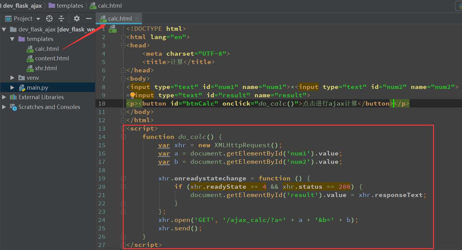462x250 pixels.
Task: Fold the do_calc function at line 14
Action: pyautogui.click(x=123, y=137)
